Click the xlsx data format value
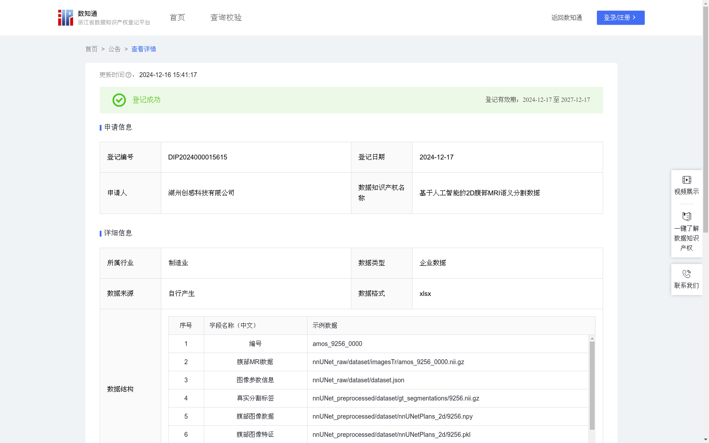Screen dimensions: 709x443 [425, 294]
